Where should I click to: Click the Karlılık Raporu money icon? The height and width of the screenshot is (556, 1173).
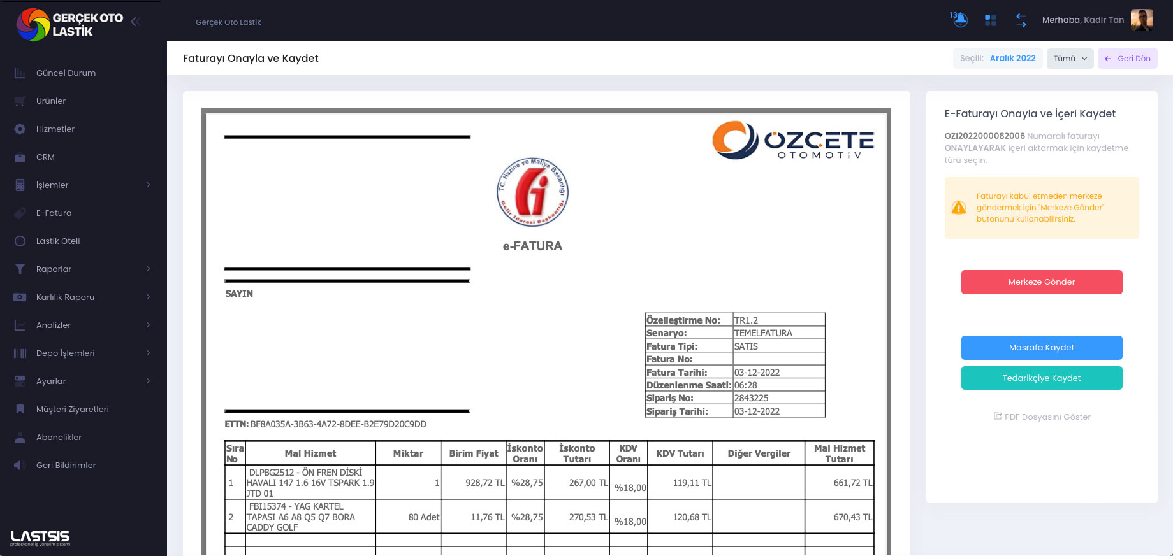20,297
